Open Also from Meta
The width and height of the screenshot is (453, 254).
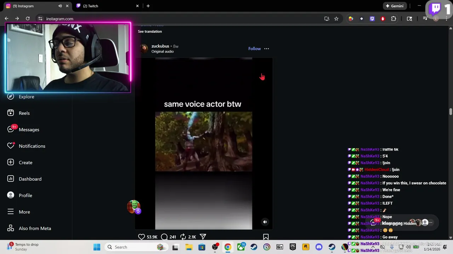pos(30,228)
